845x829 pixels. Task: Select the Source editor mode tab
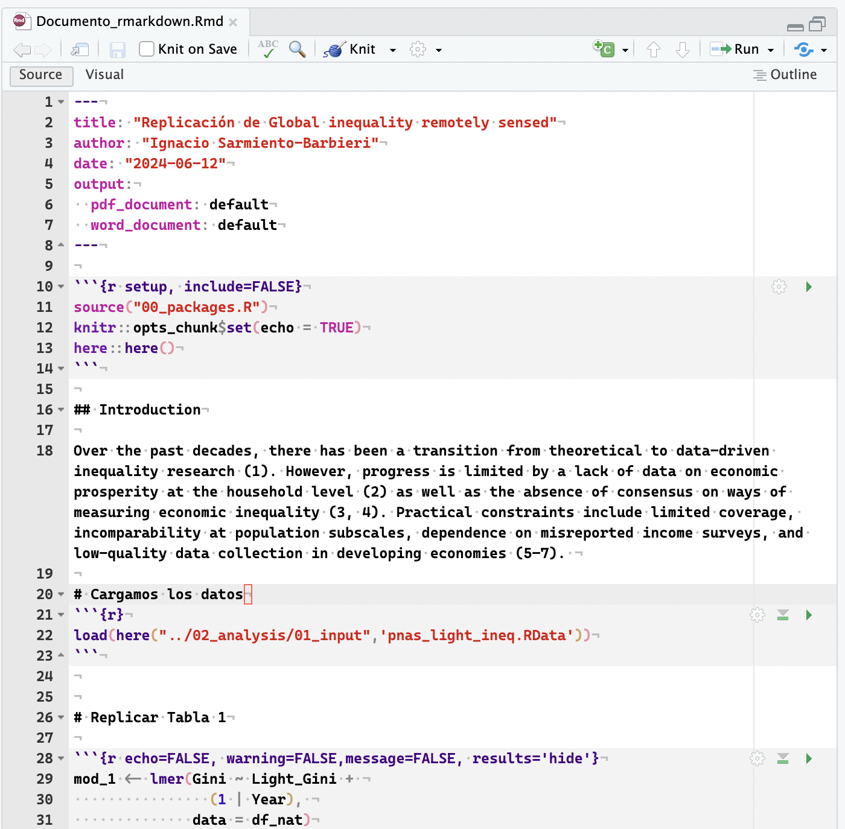pos(41,75)
